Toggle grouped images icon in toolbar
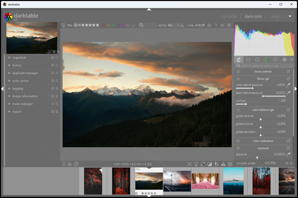The width and height of the screenshot is (298, 198). pyautogui.click(x=203, y=25)
